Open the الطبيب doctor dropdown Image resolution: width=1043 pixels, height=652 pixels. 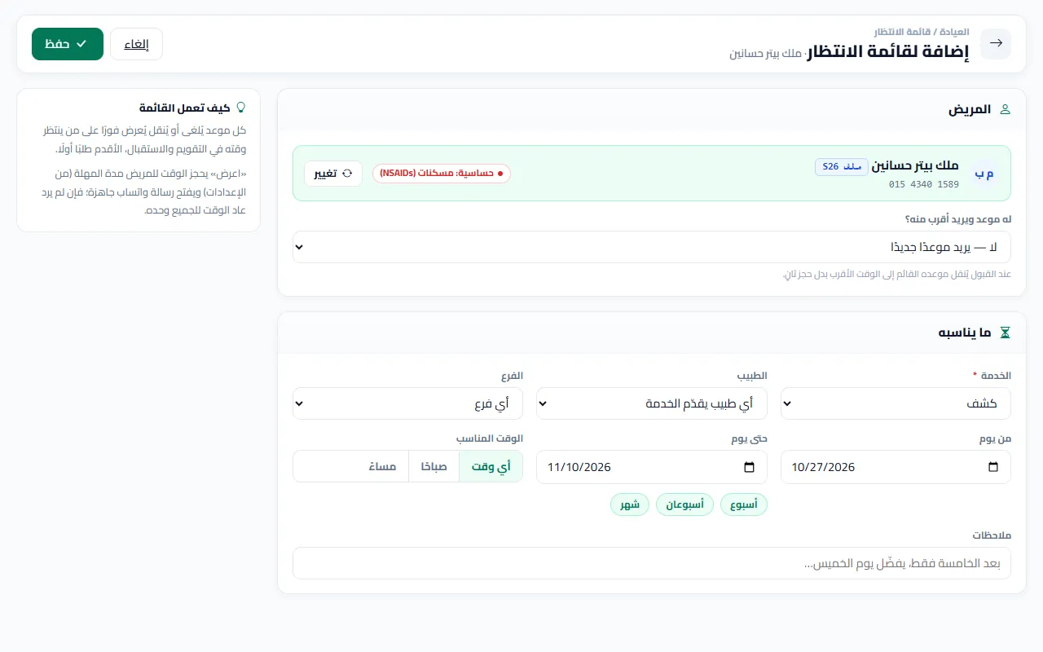pyautogui.click(x=652, y=403)
